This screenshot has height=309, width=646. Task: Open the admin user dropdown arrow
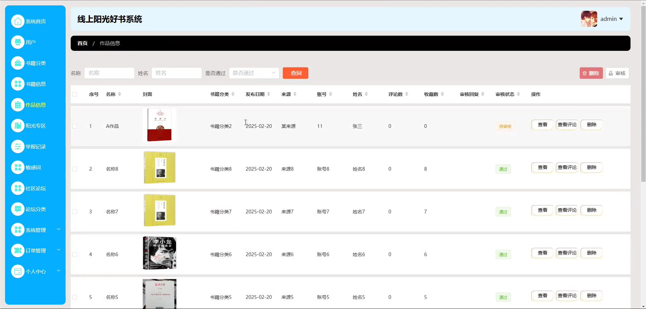621,19
